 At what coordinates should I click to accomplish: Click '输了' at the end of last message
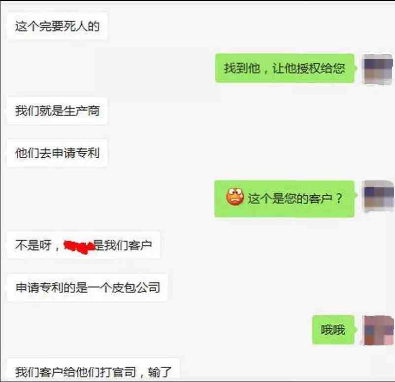(160, 372)
